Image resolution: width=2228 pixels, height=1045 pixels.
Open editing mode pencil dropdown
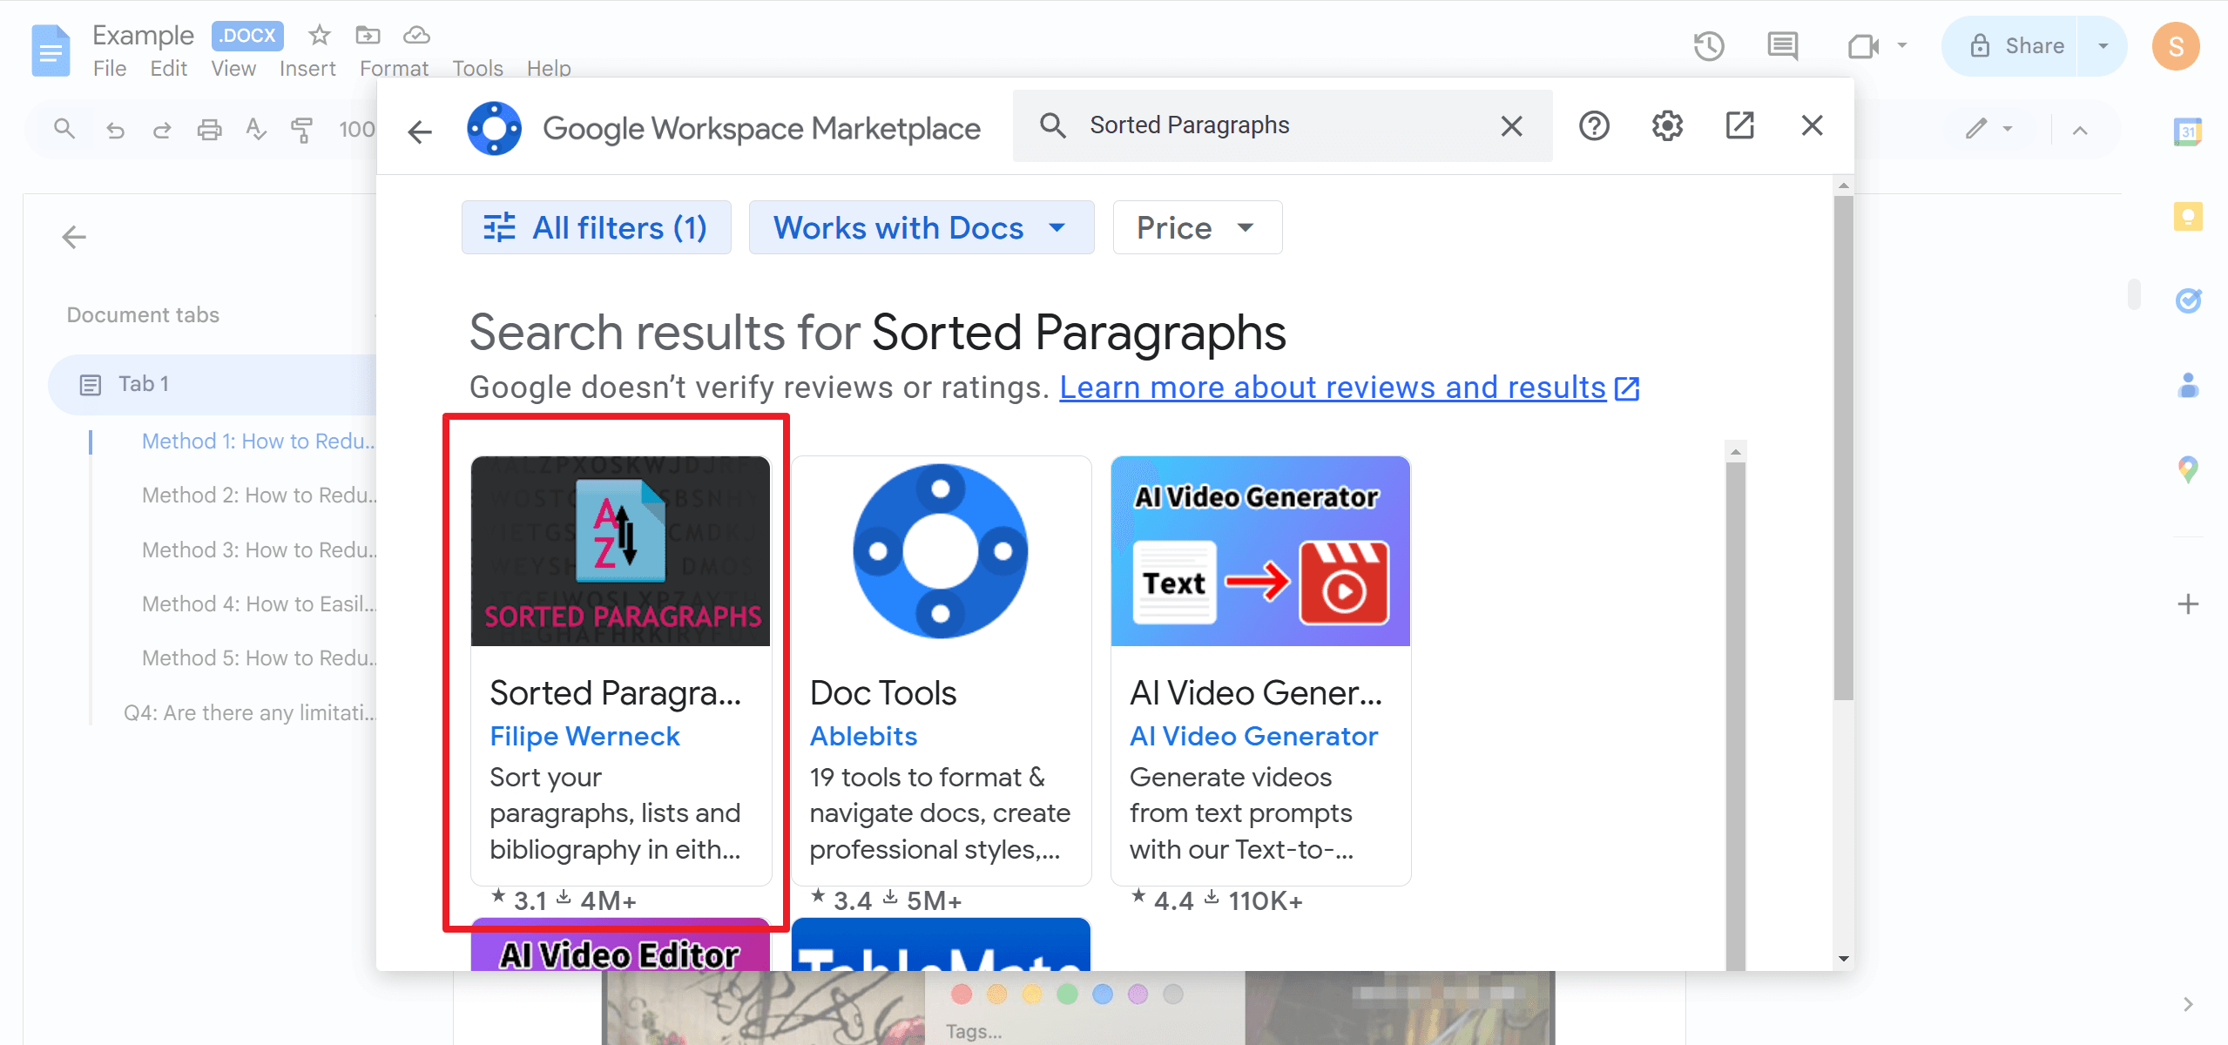coord(1988,130)
